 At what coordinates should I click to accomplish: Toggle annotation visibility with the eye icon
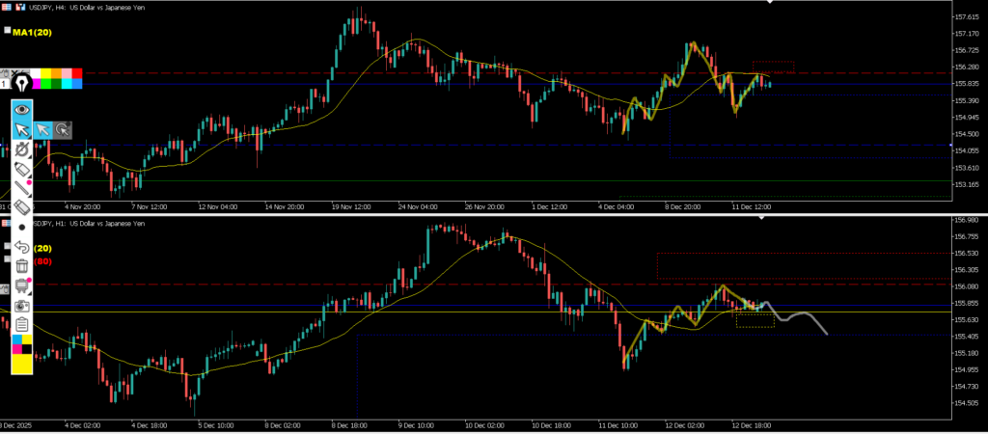pos(21,110)
